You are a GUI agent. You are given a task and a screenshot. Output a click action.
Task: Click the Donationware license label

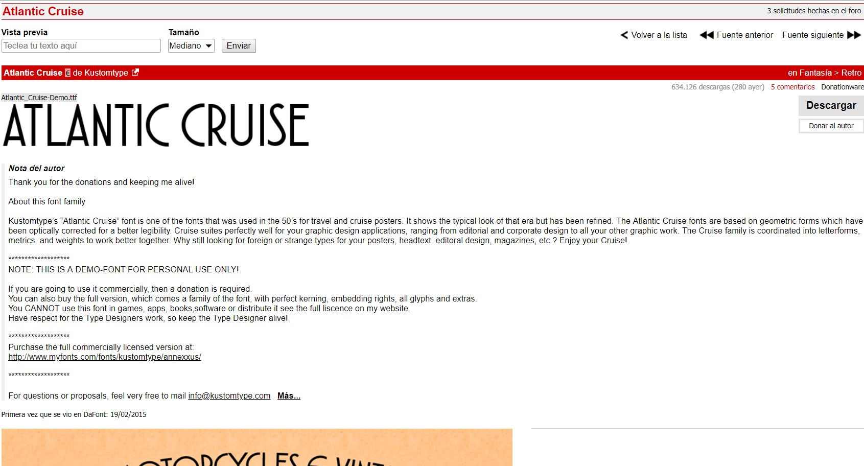[843, 87]
